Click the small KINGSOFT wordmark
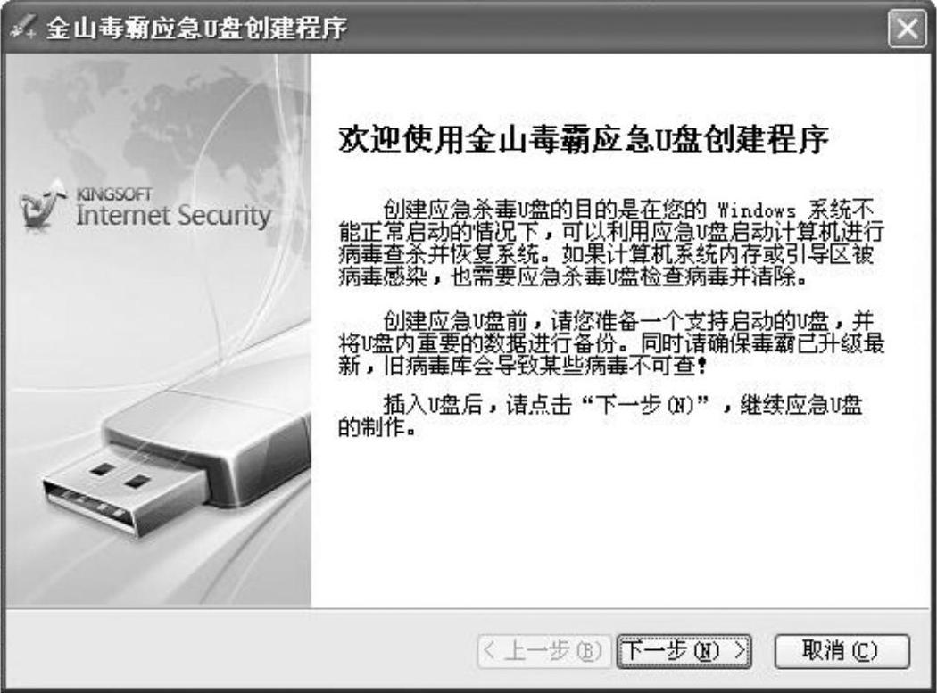 coord(114,194)
